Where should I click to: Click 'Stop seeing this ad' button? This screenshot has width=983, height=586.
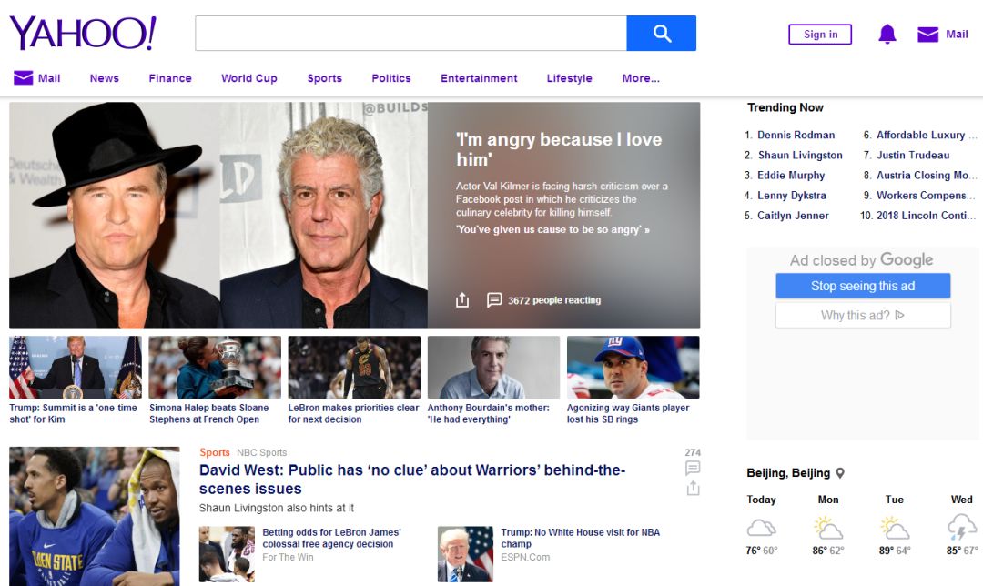(862, 286)
